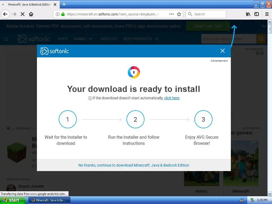The image size is (272, 204).
Task: Open the APPS menu item
Action: tap(63, 39)
